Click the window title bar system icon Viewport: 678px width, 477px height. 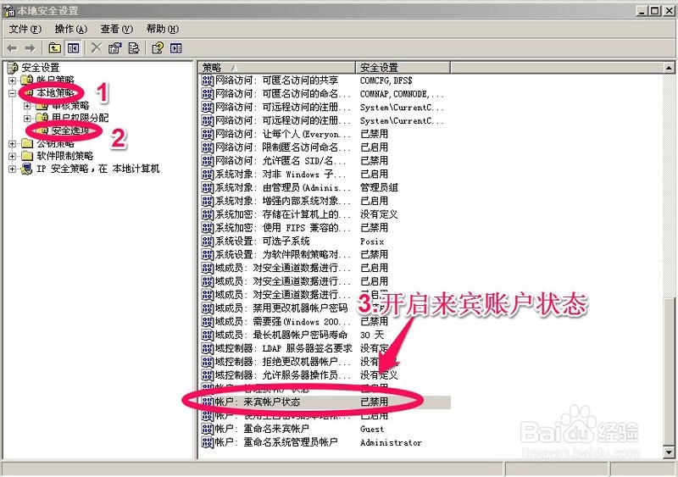8,10
